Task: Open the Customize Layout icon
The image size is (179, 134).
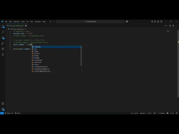Action: [x=152, y=21]
